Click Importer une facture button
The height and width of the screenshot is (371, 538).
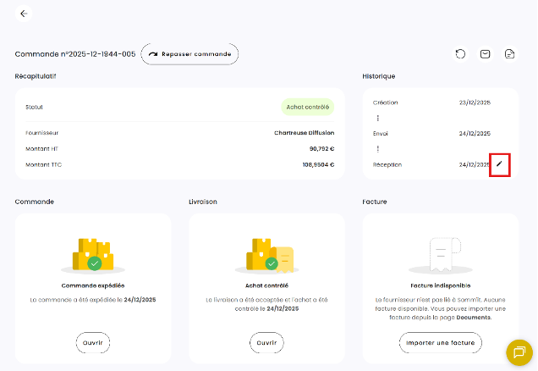440,342
